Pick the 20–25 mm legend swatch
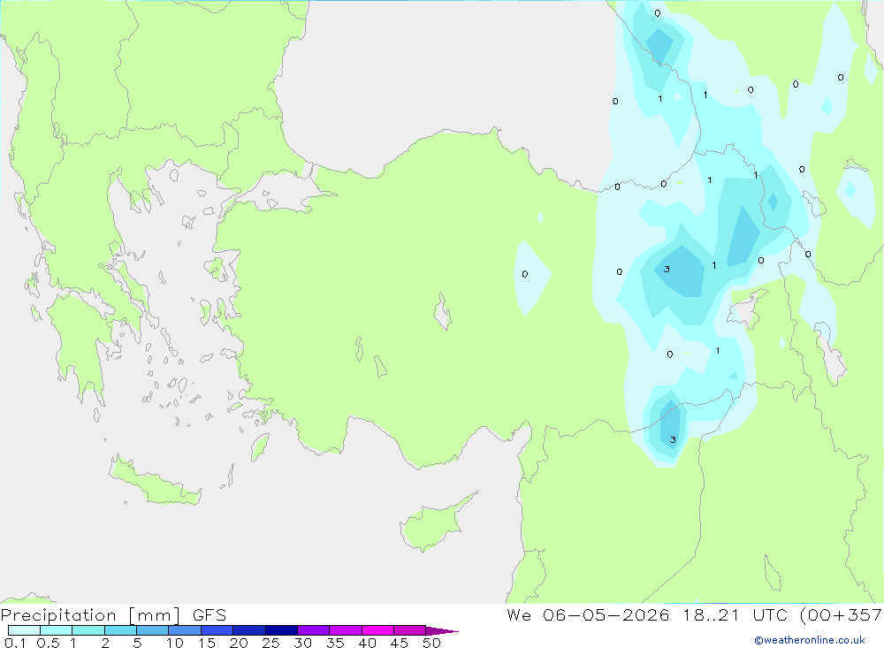884x648 pixels. point(249,630)
